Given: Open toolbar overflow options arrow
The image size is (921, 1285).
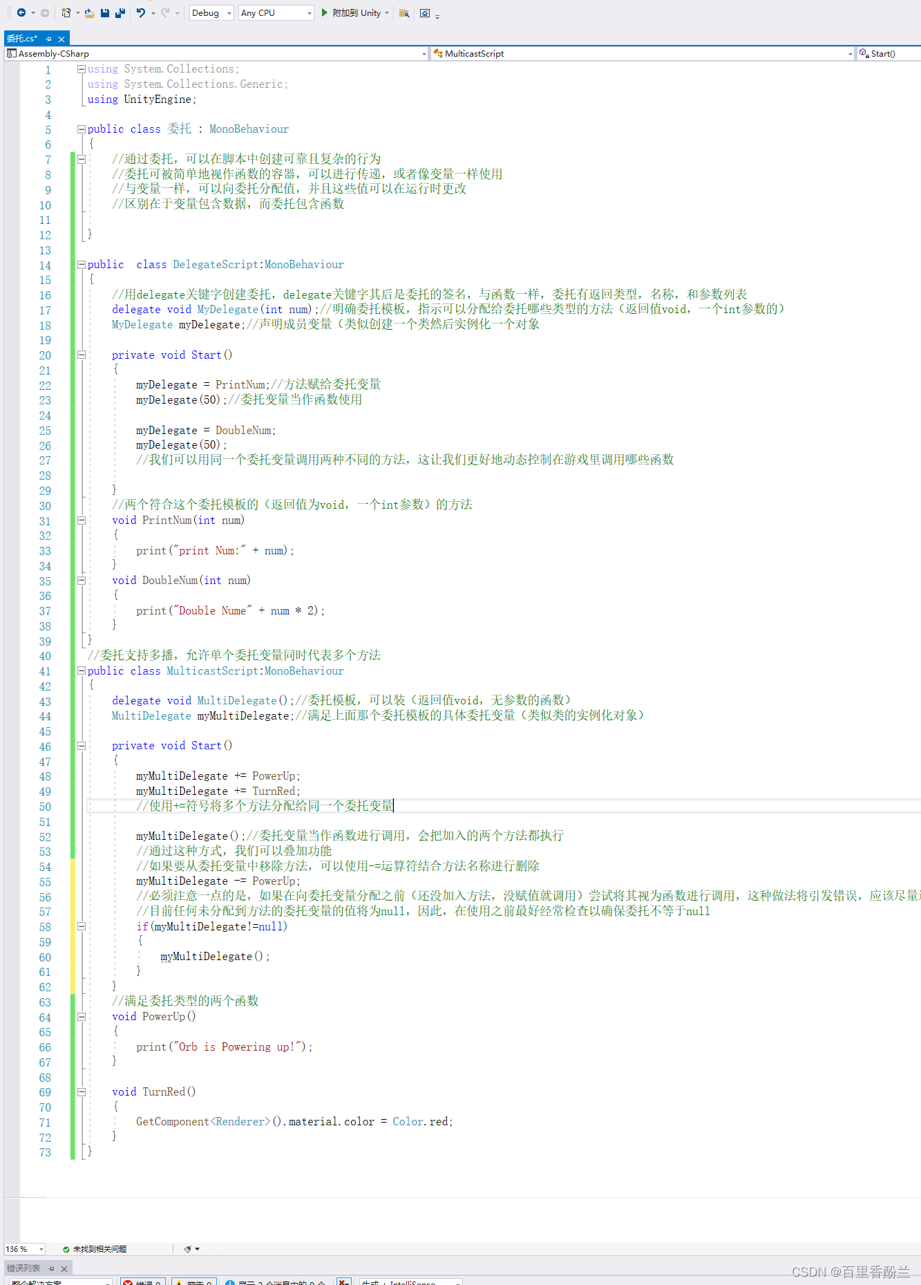Looking at the screenshot, I should coord(437,15).
